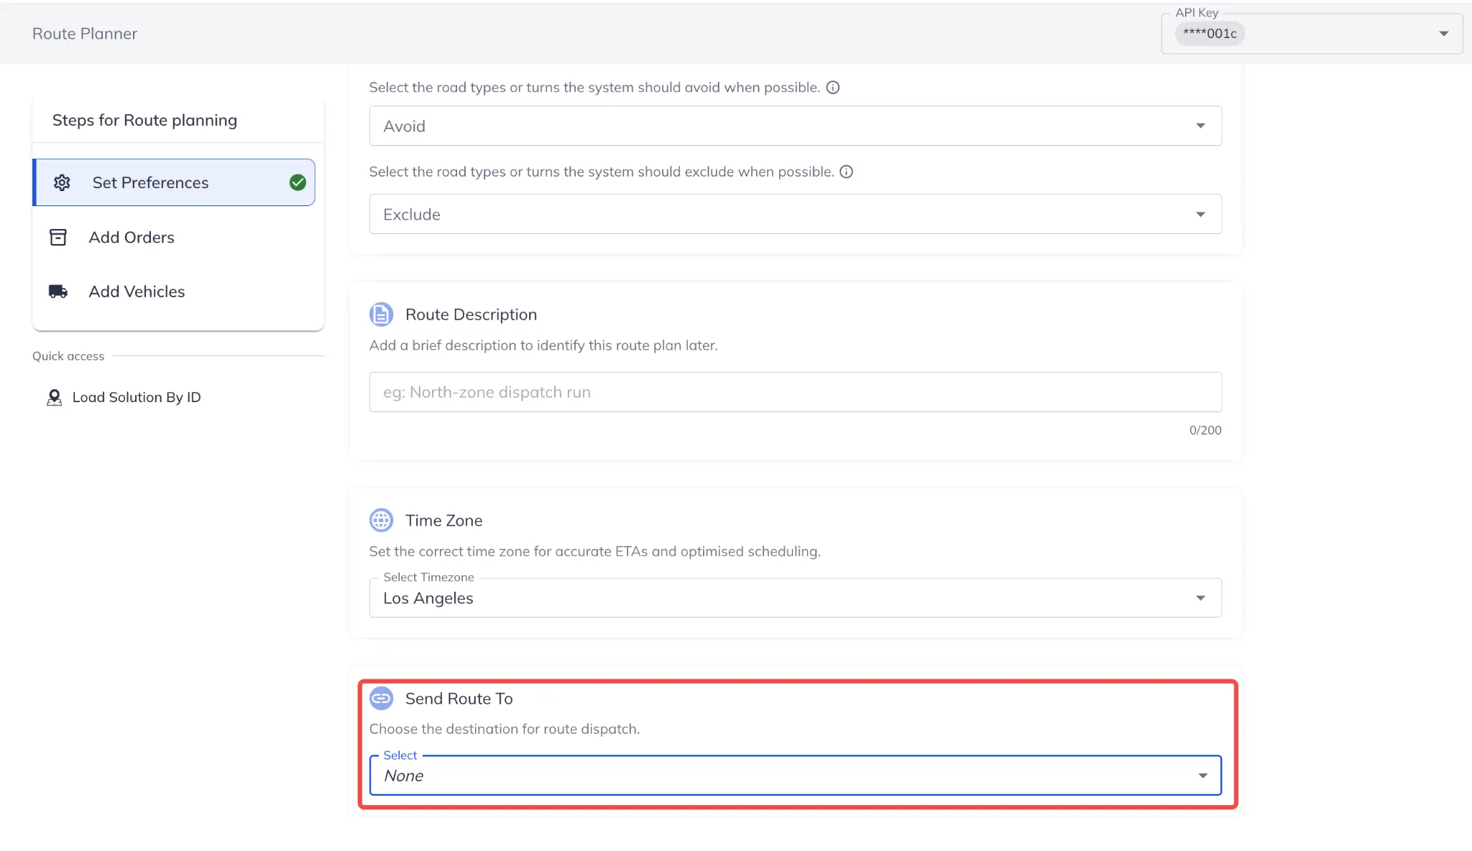Click the 0/200 character counter
The image size is (1472, 851).
(1205, 430)
